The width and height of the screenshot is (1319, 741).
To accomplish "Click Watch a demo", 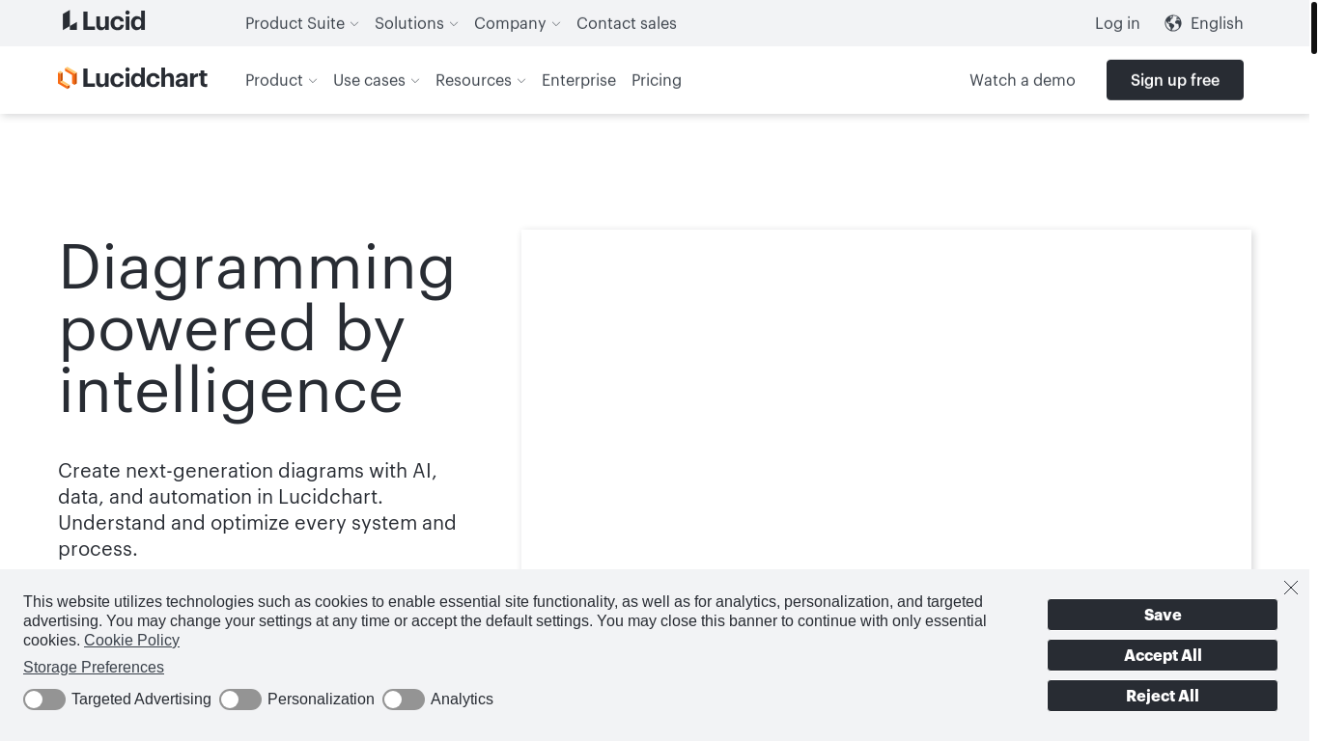I will coord(1023,80).
